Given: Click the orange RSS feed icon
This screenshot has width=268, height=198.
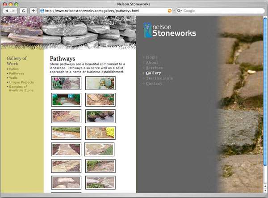Looking at the screenshot, I should [169, 10].
